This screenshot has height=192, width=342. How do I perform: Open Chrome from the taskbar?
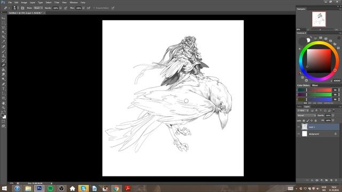(116, 188)
